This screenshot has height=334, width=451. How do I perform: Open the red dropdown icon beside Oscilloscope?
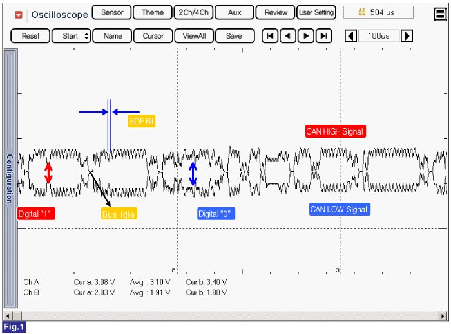point(19,15)
